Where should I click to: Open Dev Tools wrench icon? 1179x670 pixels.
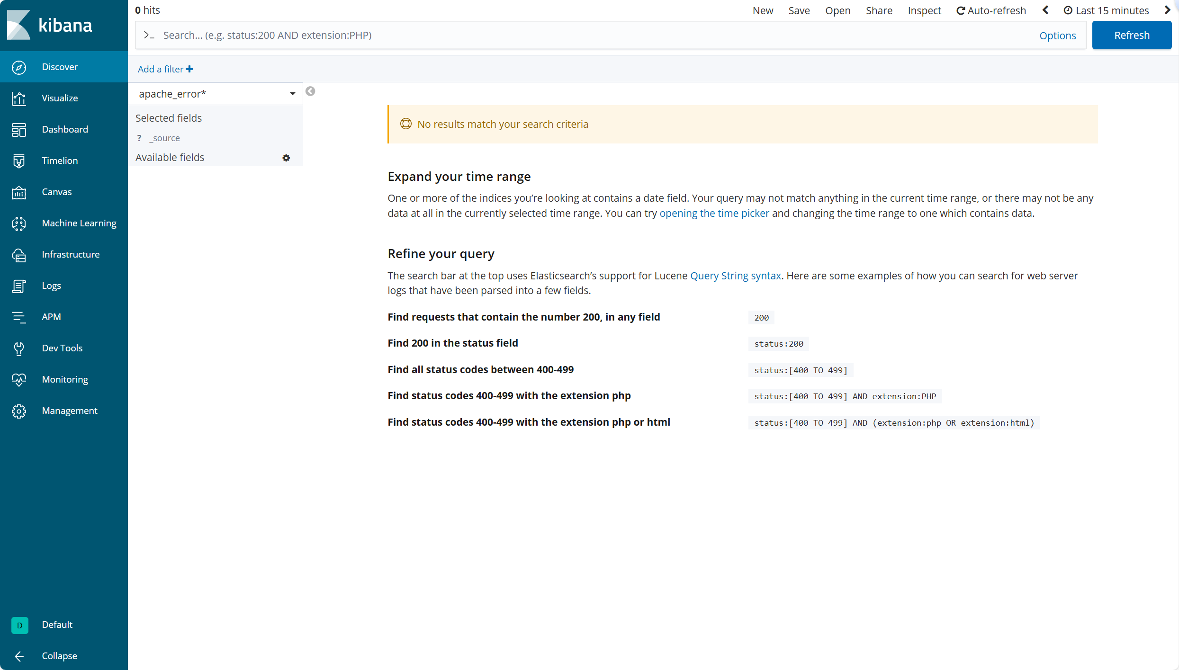[x=19, y=348]
